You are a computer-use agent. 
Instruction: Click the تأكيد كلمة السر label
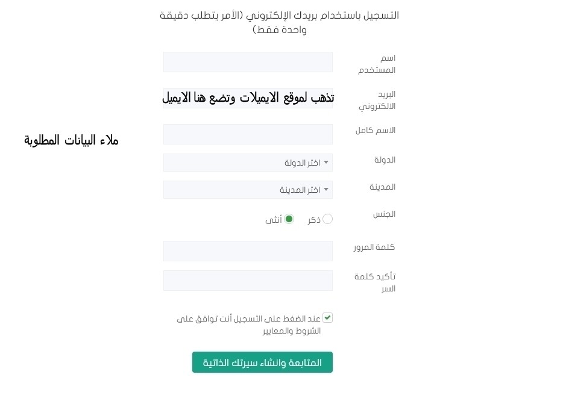click(x=376, y=282)
